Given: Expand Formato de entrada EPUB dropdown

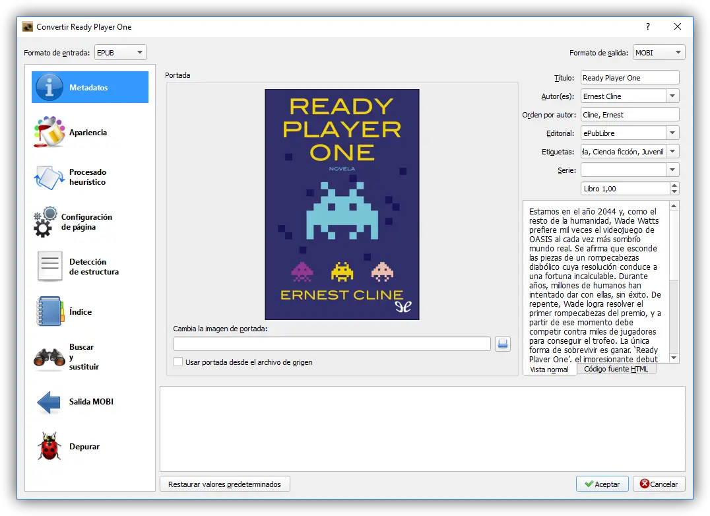Looking at the screenshot, I should [121, 53].
